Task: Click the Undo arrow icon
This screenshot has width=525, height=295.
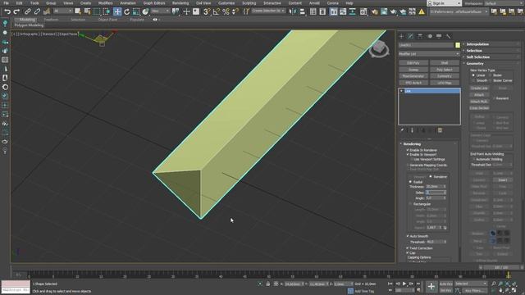Action: click(x=7, y=11)
